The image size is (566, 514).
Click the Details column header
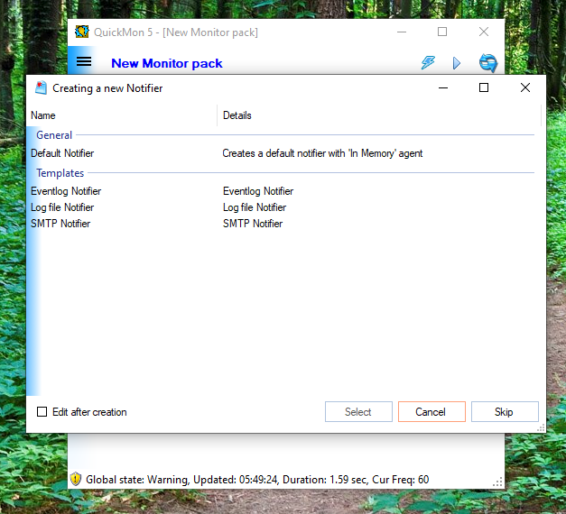coord(379,115)
